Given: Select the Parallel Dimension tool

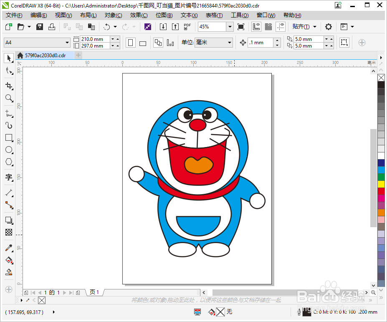Looking at the screenshot, I should click(9, 193).
